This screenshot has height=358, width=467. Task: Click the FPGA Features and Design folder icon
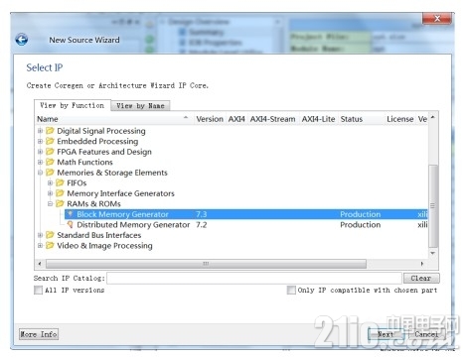(50, 152)
